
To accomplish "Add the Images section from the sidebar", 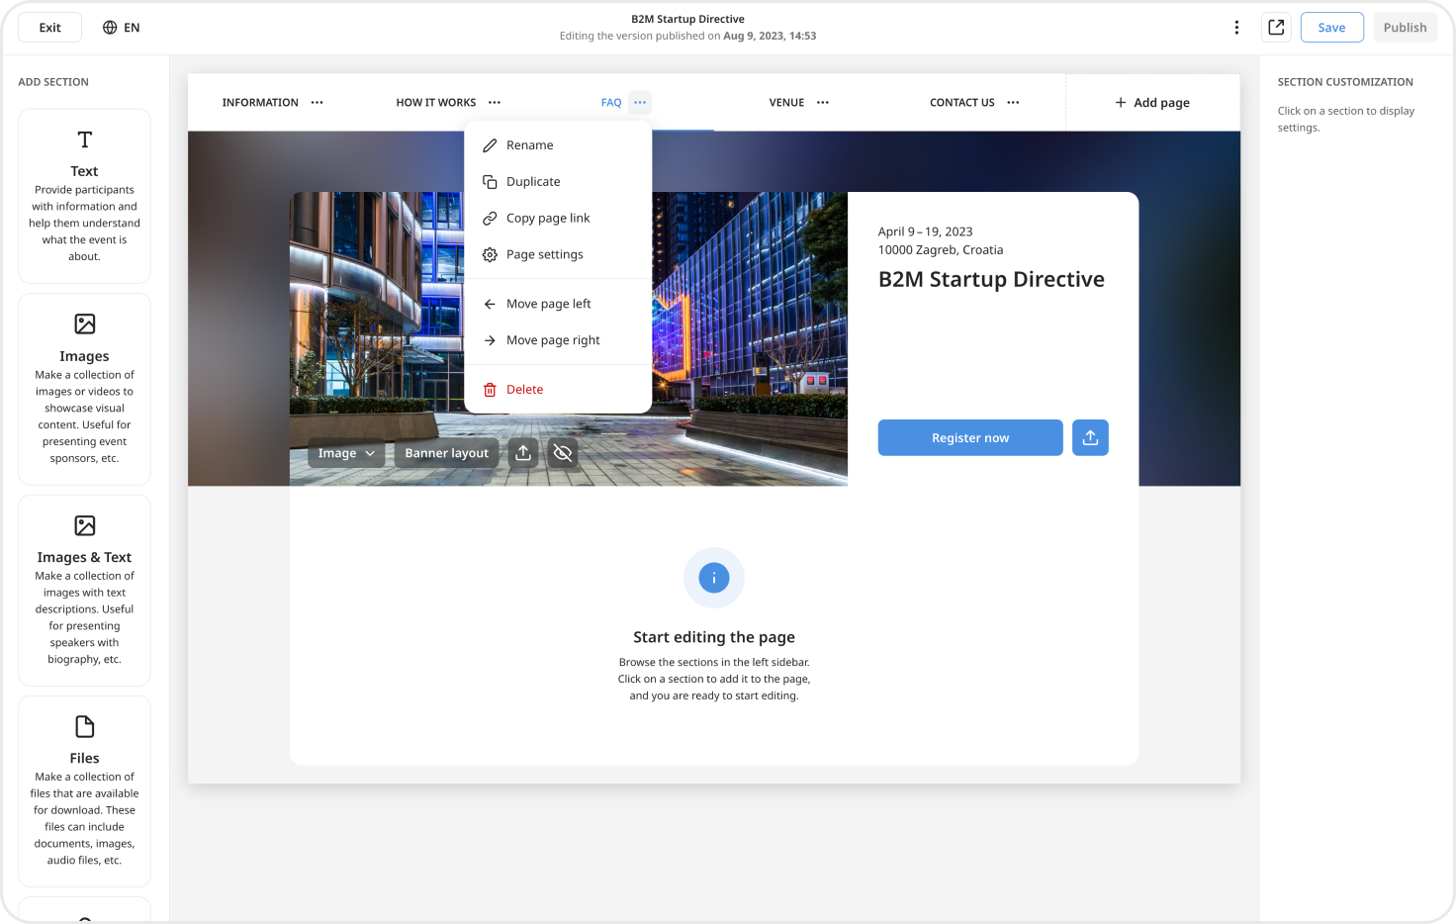I will click(x=84, y=389).
